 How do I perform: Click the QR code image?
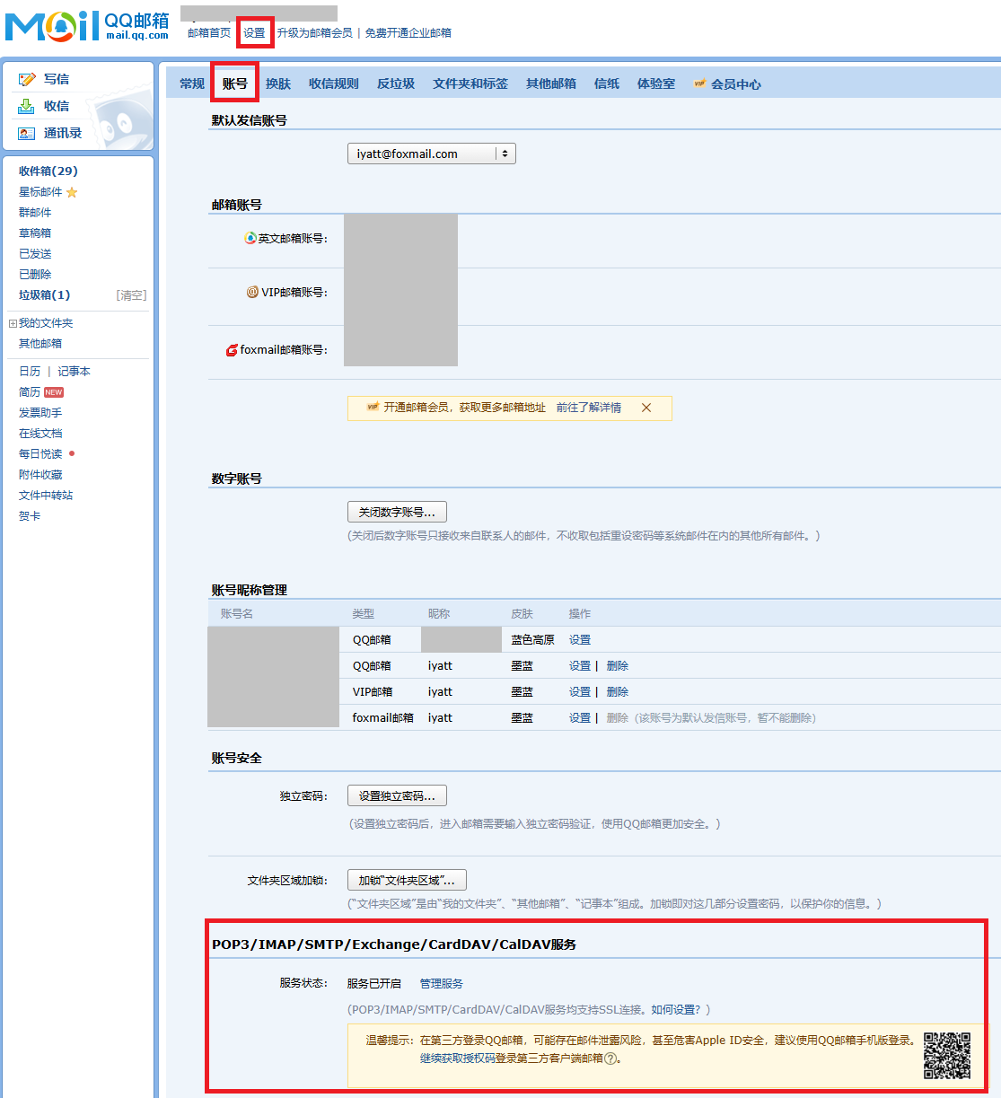[x=947, y=1055]
